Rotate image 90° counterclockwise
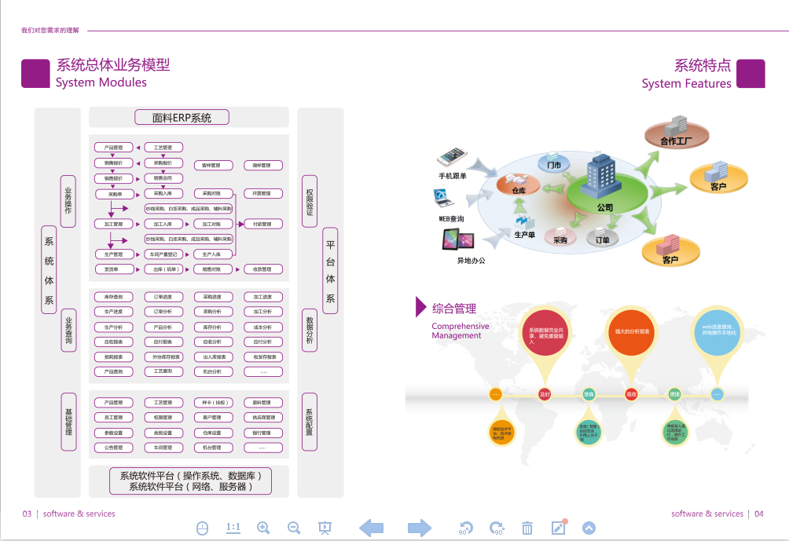The height and width of the screenshot is (541, 789). 466,528
